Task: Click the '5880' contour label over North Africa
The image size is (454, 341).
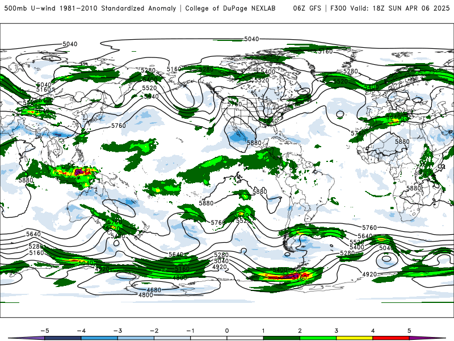Action: 402,142
